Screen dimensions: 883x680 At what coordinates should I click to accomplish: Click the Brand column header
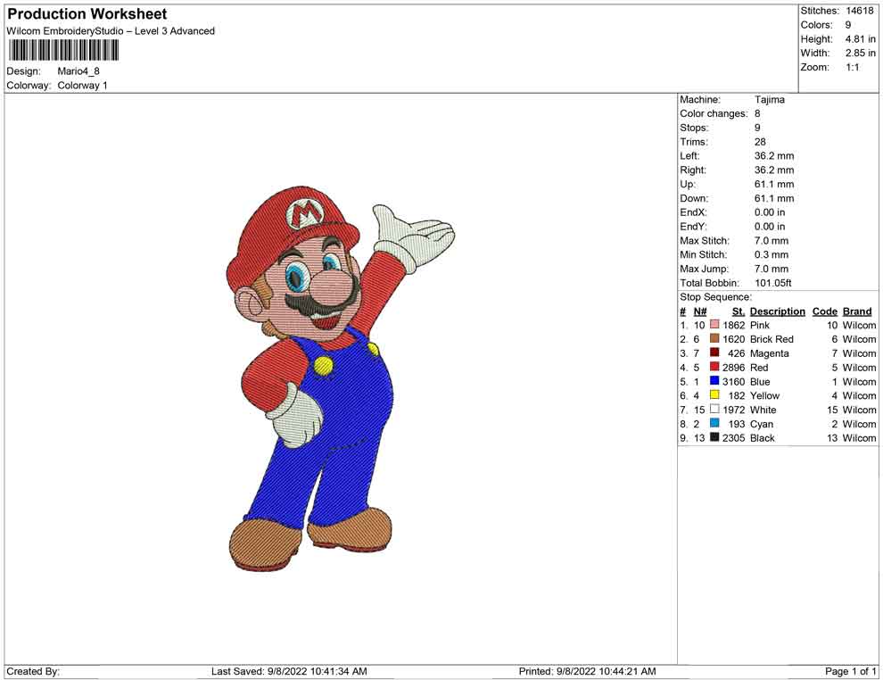(857, 311)
